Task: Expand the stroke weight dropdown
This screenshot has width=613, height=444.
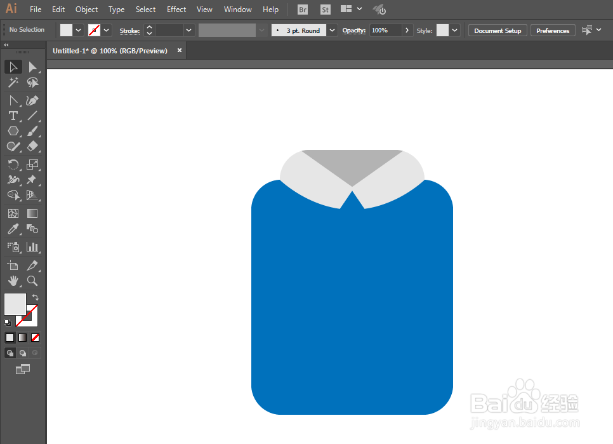Action: pyautogui.click(x=189, y=30)
